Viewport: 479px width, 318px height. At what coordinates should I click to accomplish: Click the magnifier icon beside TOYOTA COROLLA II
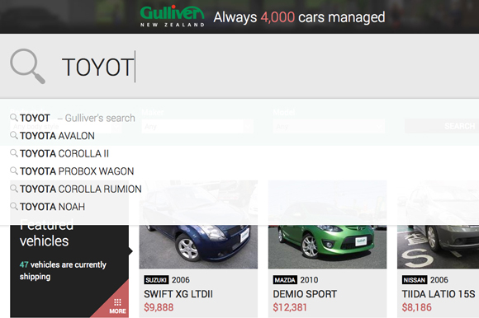click(14, 152)
